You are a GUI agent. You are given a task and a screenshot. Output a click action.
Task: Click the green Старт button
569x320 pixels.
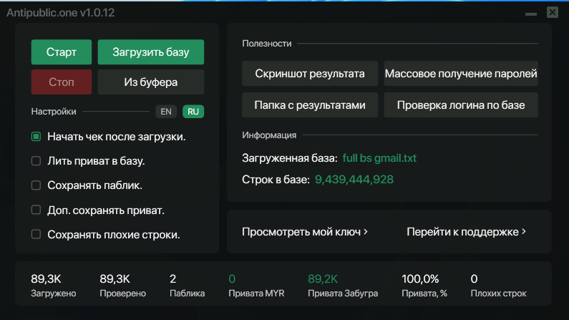[x=62, y=52]
